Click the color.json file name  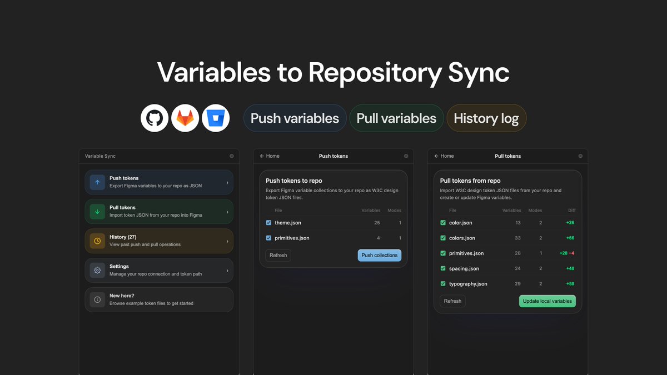tap(461, 223)
